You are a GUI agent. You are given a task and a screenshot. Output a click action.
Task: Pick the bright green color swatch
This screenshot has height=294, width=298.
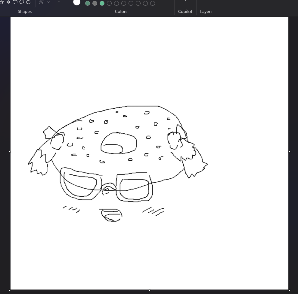pyautogui.click(x=102, y=3)
